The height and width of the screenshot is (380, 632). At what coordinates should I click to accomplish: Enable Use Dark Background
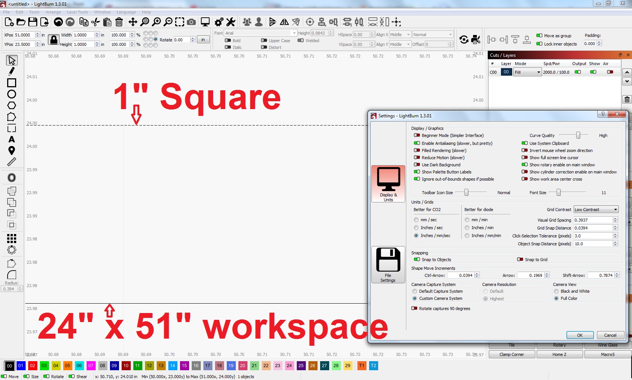[x=417, y=165]
